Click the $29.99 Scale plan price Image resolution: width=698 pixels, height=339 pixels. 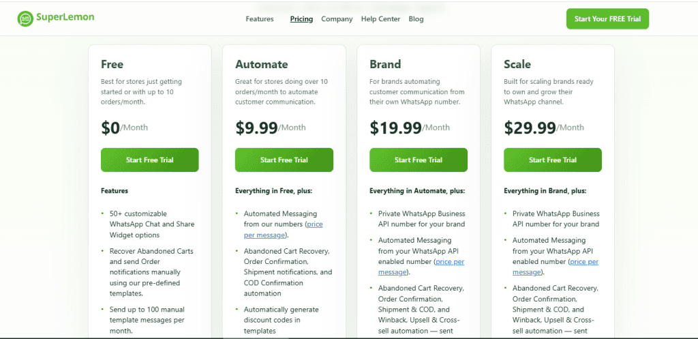click(530, 127)
